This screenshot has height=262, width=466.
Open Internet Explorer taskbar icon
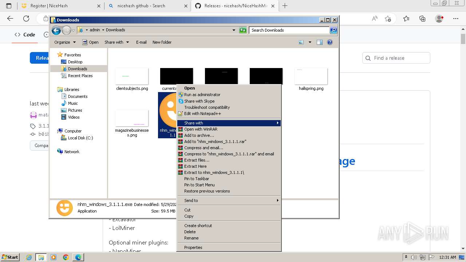click(x=29, y=257)
